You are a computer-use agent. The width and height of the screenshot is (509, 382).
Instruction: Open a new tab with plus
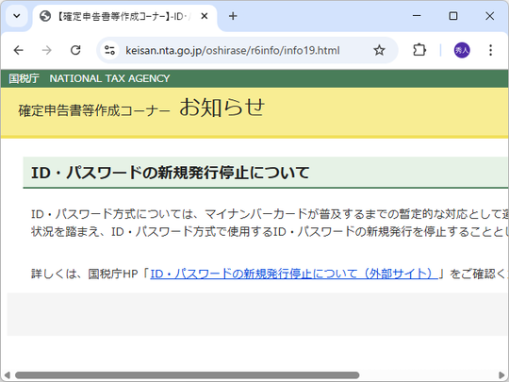click(233, 16)
